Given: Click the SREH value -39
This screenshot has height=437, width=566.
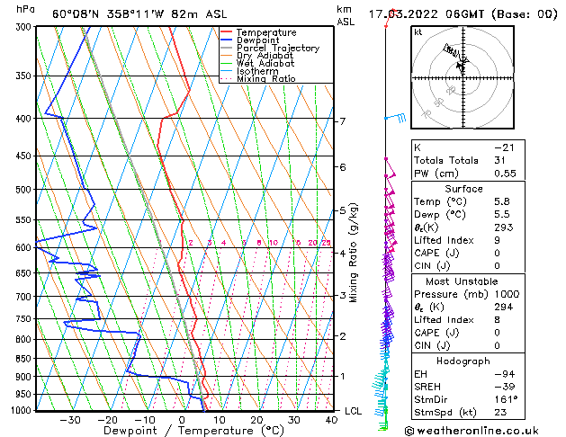Looking at the screenshot, I should tap(505, 387).
